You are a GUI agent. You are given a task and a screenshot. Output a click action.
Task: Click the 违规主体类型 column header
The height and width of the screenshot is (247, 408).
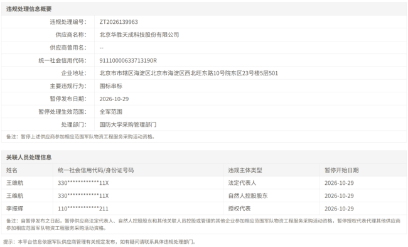coord(245,170)
